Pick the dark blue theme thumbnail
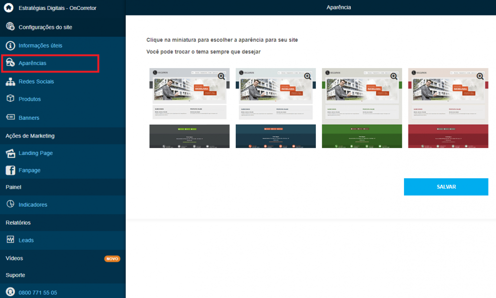The image size is (496, 298). coord(276,108)
